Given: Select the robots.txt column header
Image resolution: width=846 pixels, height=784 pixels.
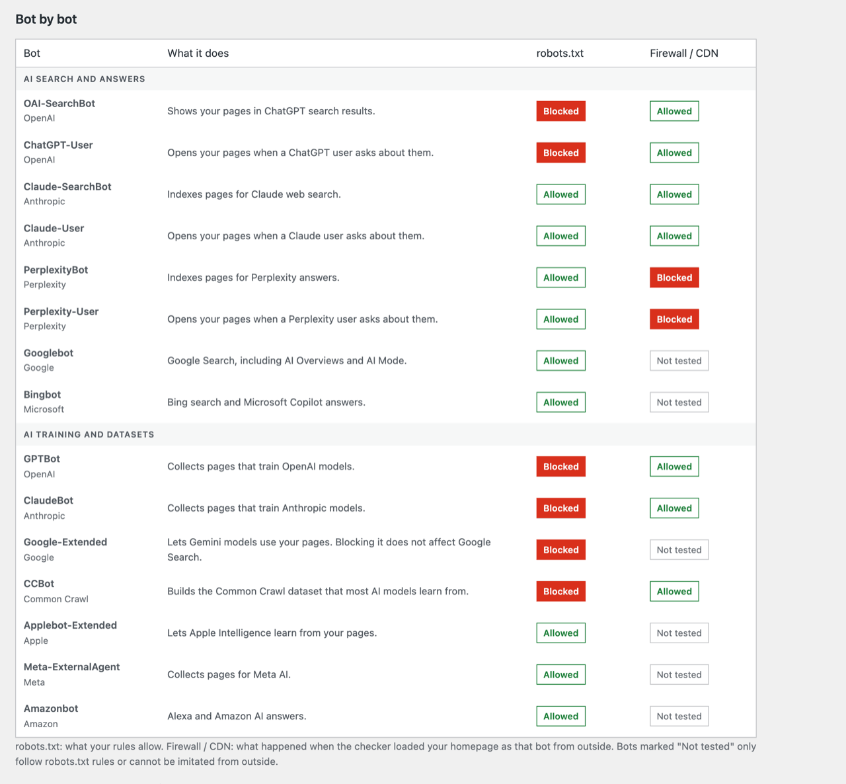Looking at the screenshot, I should [560, 54].
